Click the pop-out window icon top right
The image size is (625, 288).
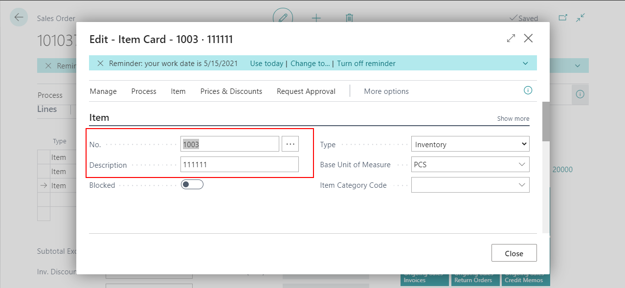(x=562, y=16)
